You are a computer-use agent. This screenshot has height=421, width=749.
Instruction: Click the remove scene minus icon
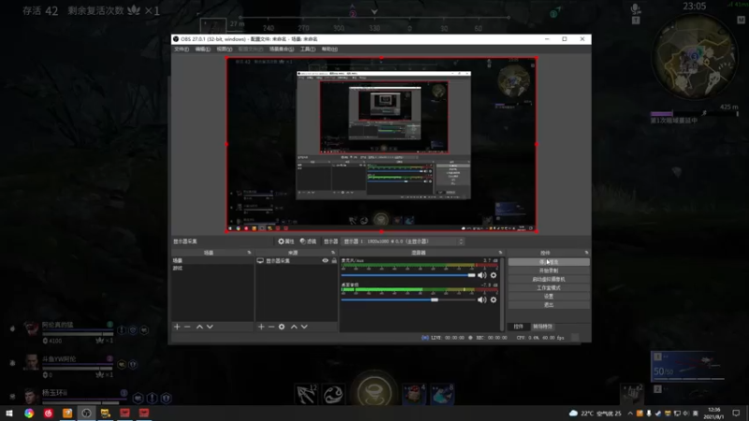187,327
